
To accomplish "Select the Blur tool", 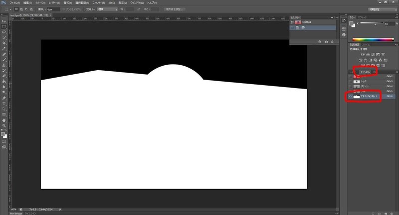I will pyautogui.click(x=4, y=87).
